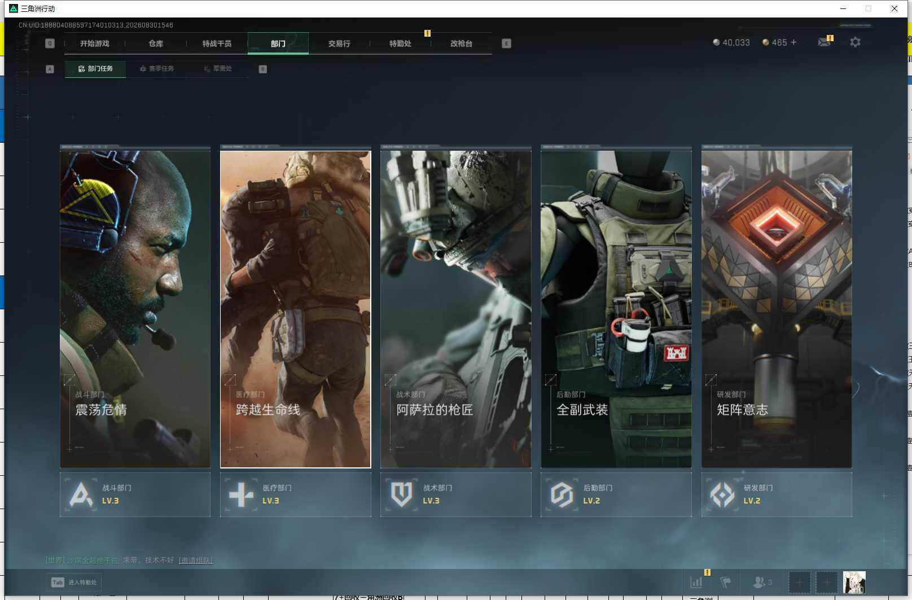912x600 pixels.
Task: Click the Tactical department shield icon
Action: point(401,494)
